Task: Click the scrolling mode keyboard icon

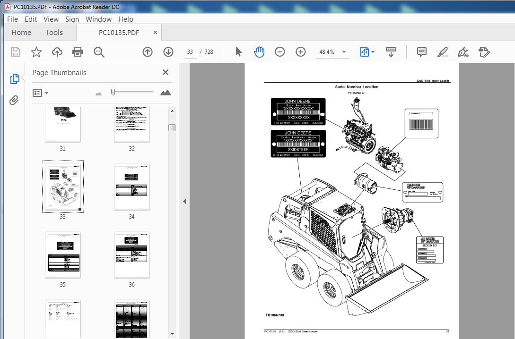Action: (x=391, y=52)
